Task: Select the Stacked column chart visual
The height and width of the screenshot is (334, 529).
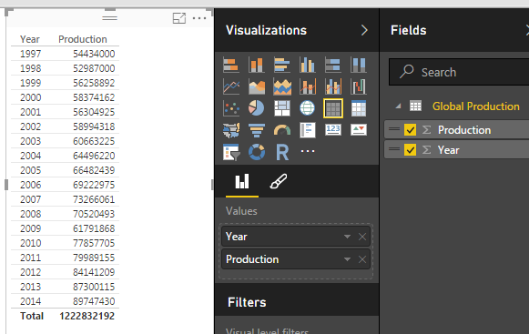Action: point(257,65)
